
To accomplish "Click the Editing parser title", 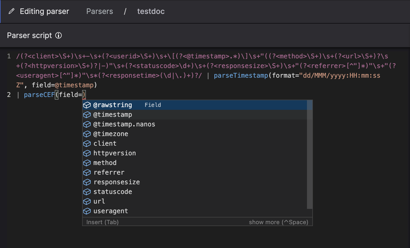I will [45, 11].
